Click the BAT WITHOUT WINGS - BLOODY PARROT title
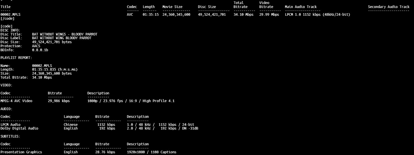Screen dimensions: 414x155 click(x=64, y=34)
